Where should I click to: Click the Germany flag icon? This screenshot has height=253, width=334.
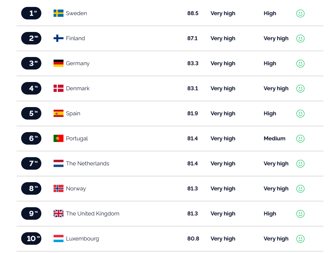click(x=58, y=63)
